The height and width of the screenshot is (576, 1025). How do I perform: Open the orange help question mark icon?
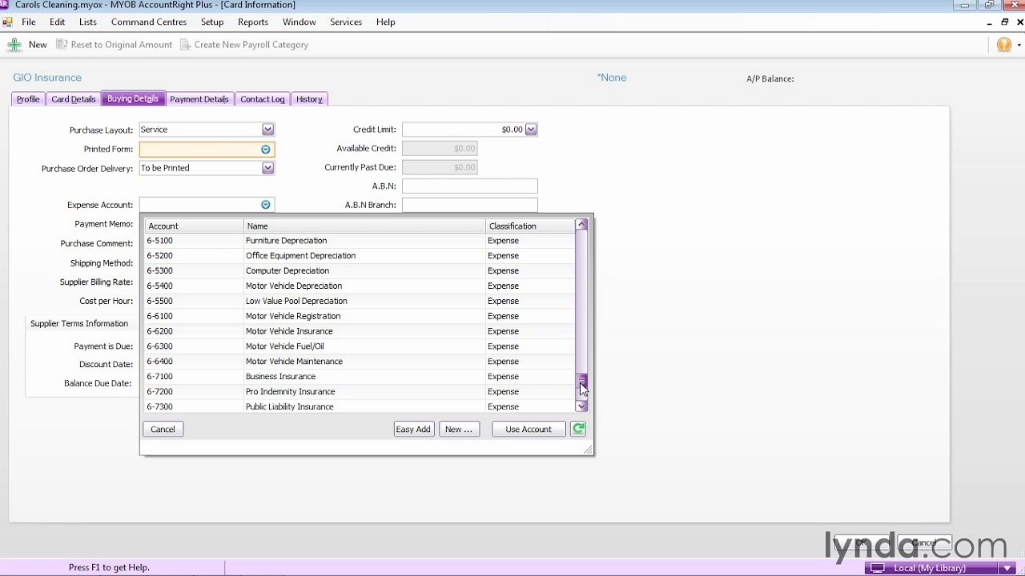1004,45
